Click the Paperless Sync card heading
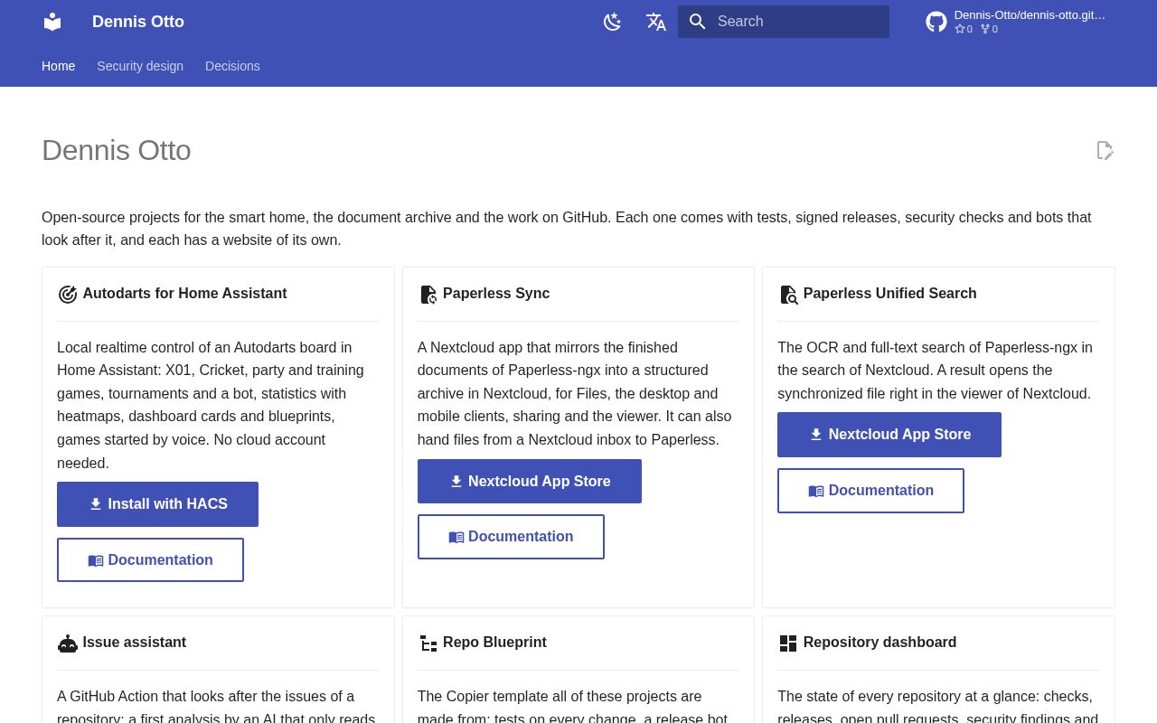1157x723 pixels. 496,294
